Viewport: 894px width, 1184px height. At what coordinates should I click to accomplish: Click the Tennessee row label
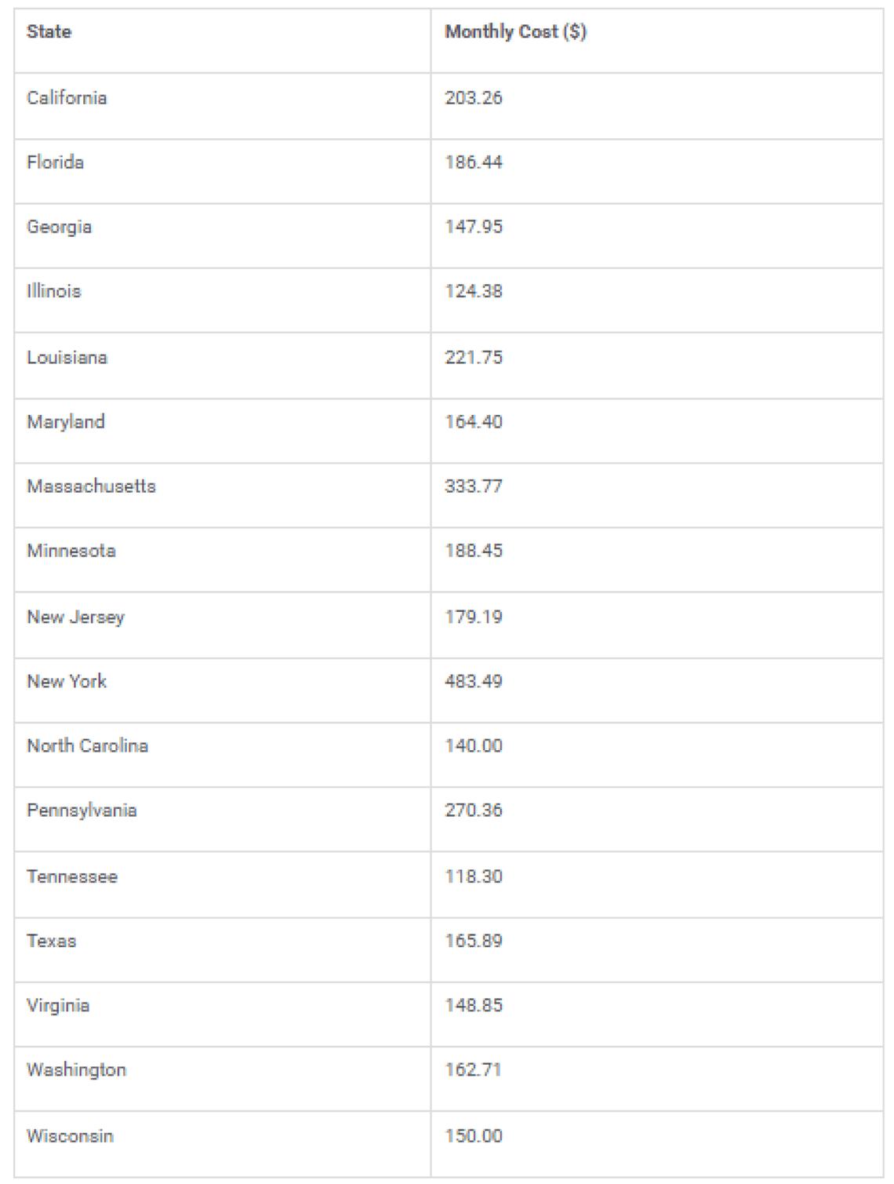click(x=72, y=876)
